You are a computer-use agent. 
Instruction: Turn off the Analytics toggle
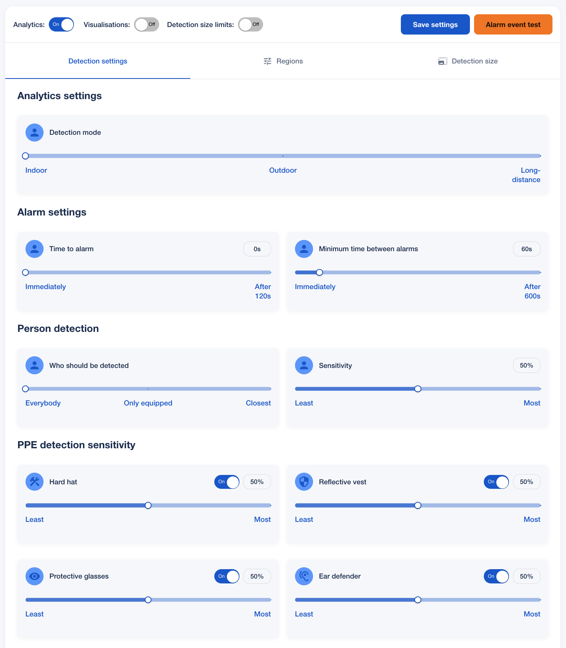click(x=61, y=25)
